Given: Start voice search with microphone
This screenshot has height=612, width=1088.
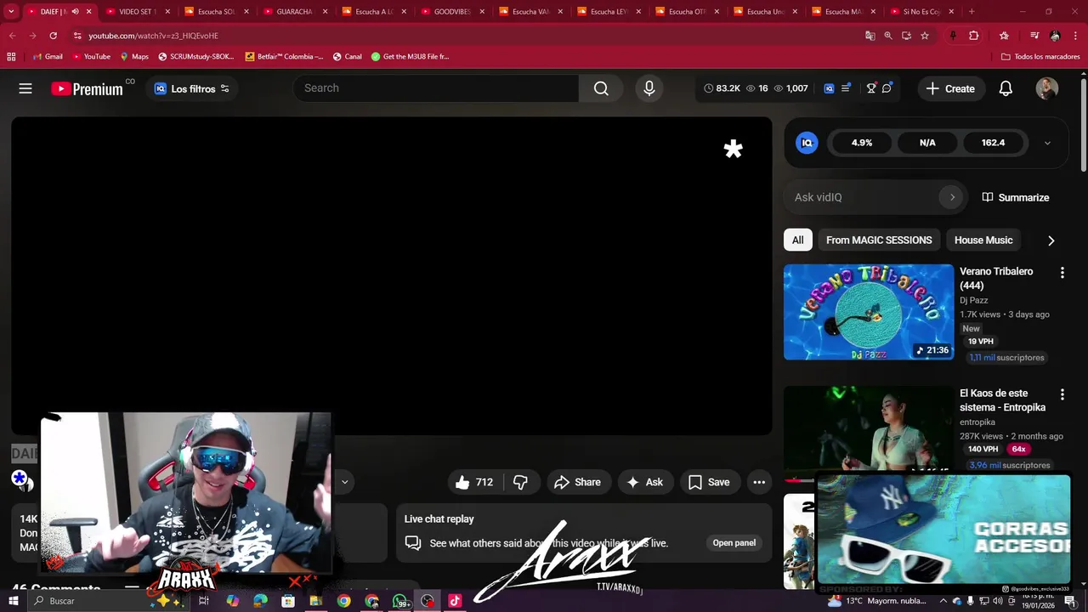Looking at the screenshot, I should coord(649,88).
